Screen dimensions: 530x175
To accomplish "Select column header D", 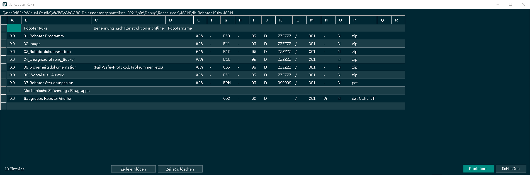I will coord(179,20).
